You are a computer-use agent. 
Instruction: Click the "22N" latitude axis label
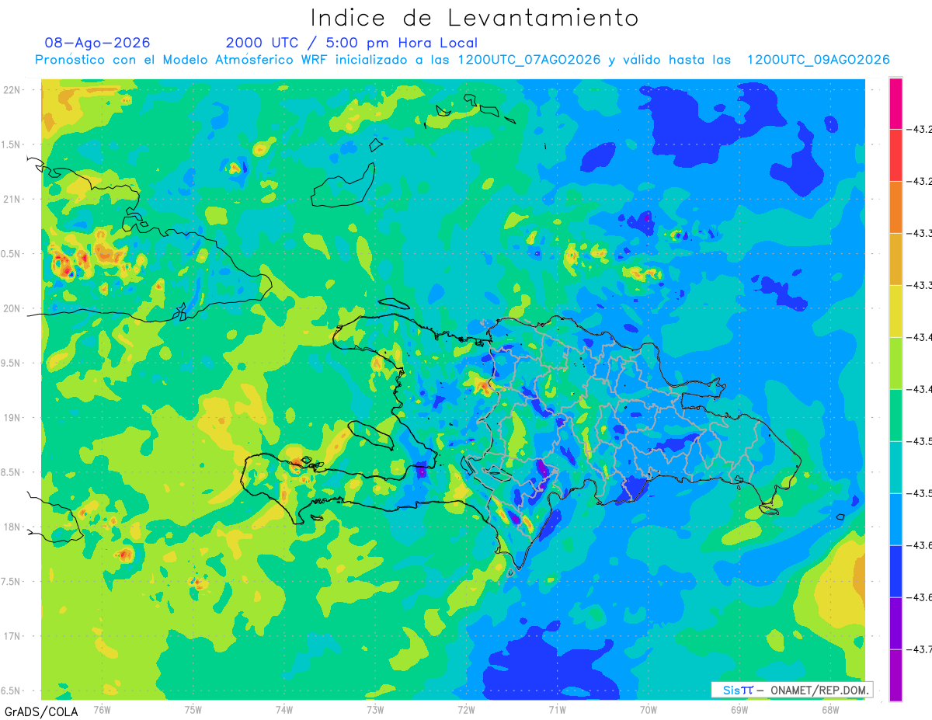click(x=12, y=89)
